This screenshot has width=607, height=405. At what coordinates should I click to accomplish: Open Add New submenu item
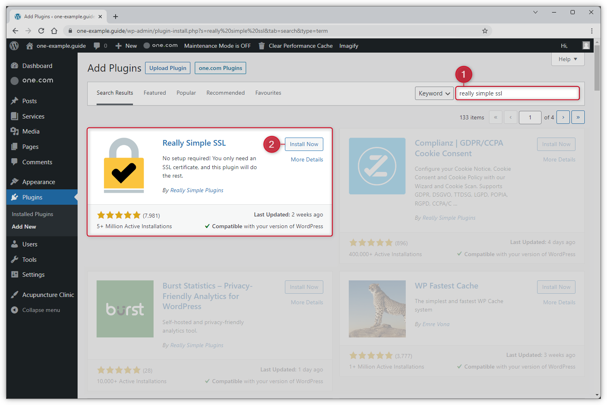pyautogui.click(x=24, y=227)
